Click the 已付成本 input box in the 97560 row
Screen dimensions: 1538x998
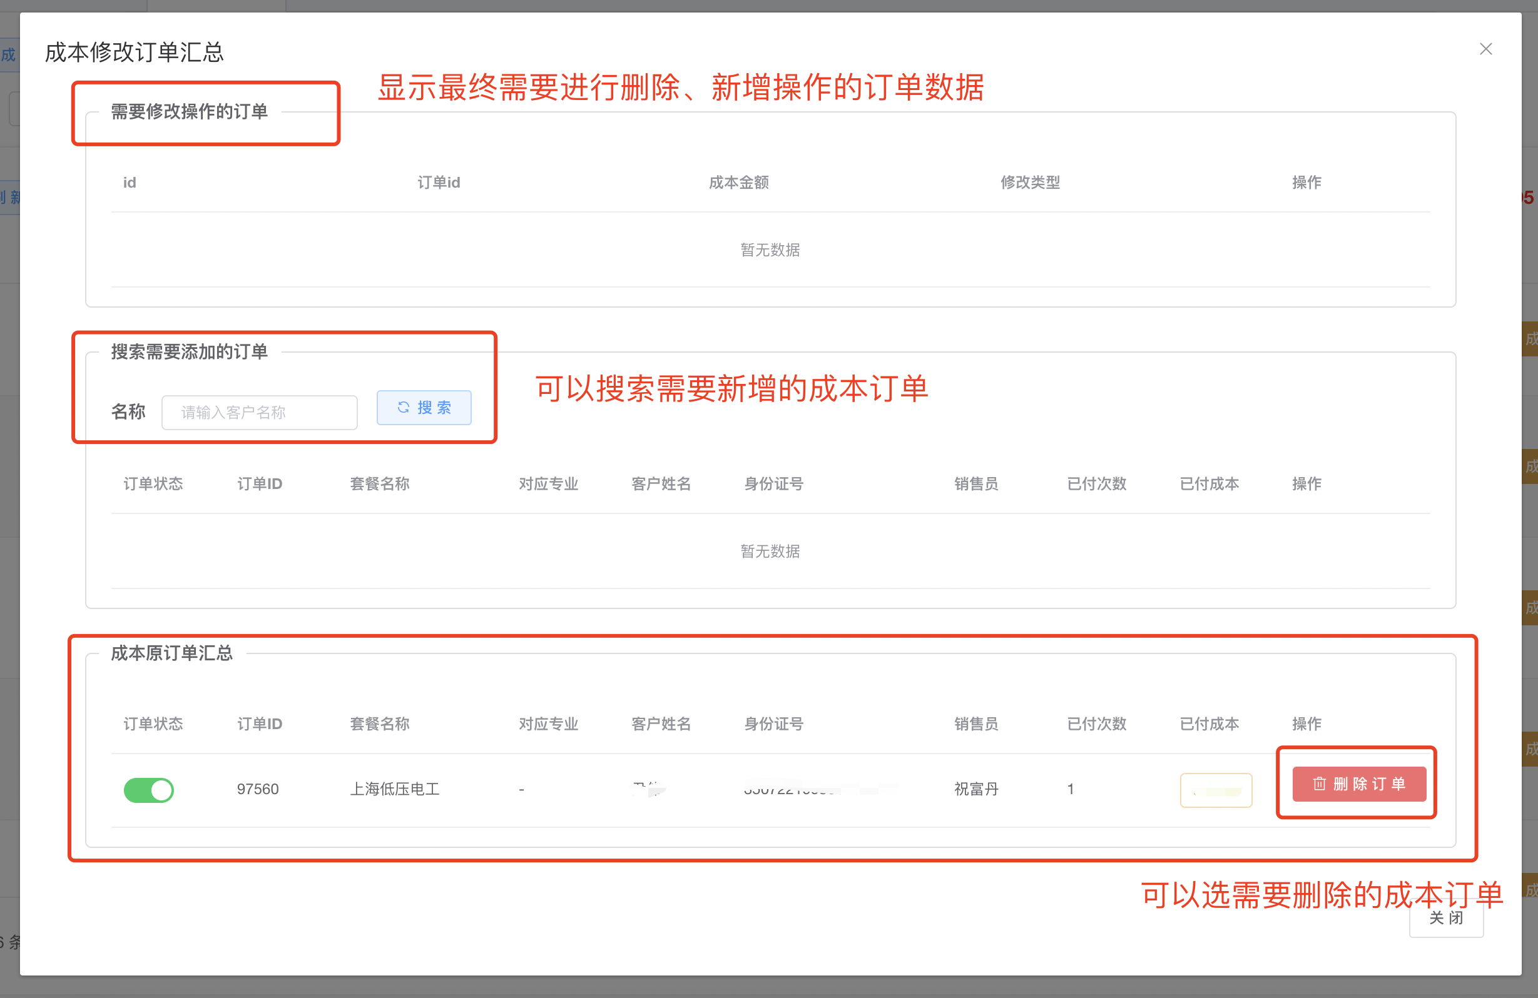(x=1216, y=789)
